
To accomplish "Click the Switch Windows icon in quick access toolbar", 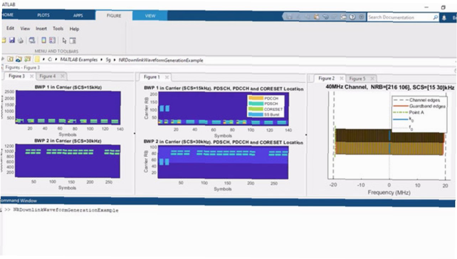I will 343,17.
